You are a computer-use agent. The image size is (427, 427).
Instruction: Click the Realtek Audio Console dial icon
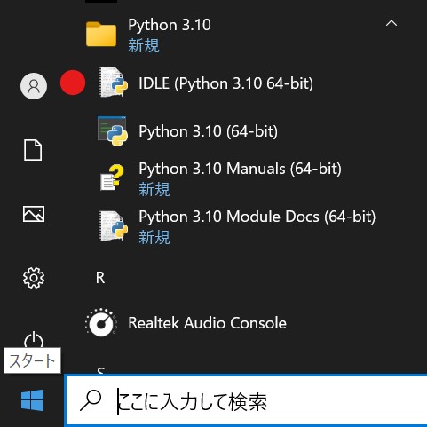pyautogui.click(x=101, y=322)
